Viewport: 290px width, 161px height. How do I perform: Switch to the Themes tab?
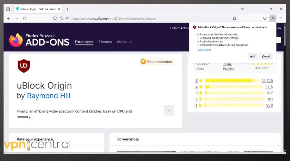point(105,42)
